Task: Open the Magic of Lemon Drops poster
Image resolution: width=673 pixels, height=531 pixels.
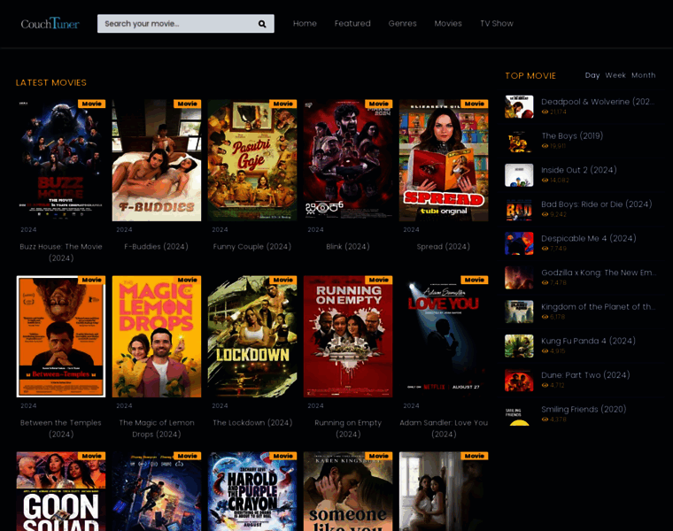Action: tap(157, 336)
